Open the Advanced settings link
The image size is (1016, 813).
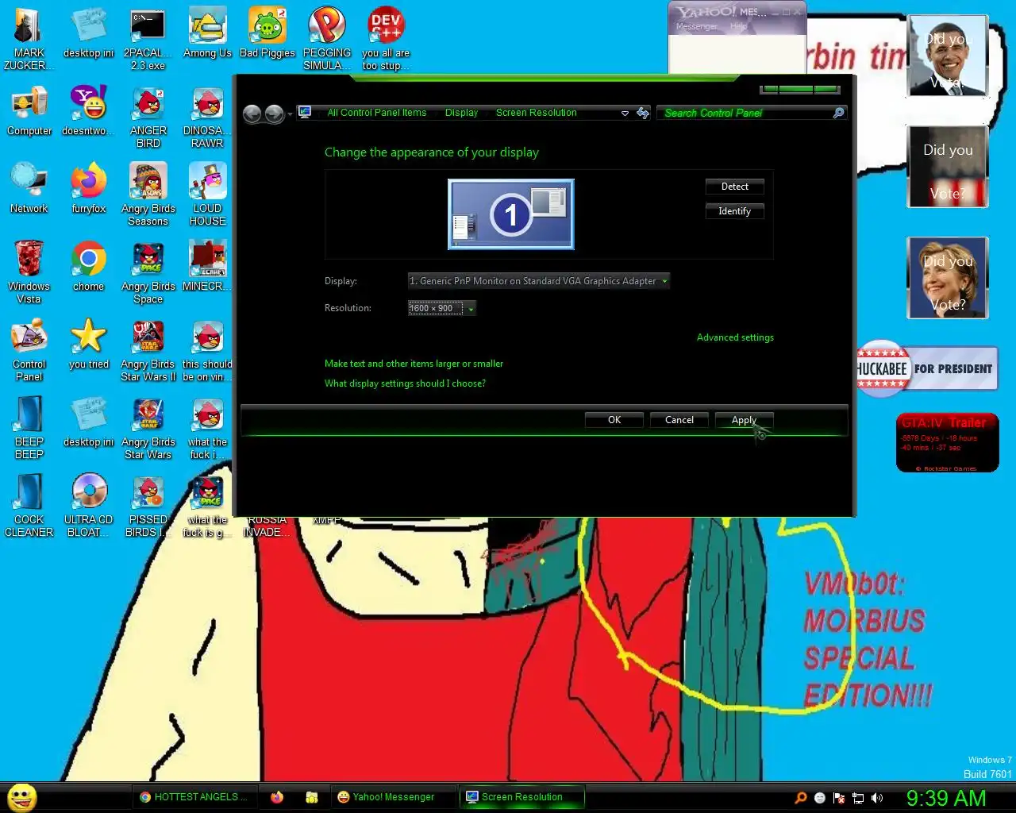pos(735,337)
